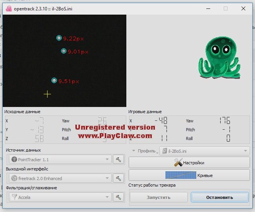Click the Игровые данные Yaw value 176

tap(225, 120)
